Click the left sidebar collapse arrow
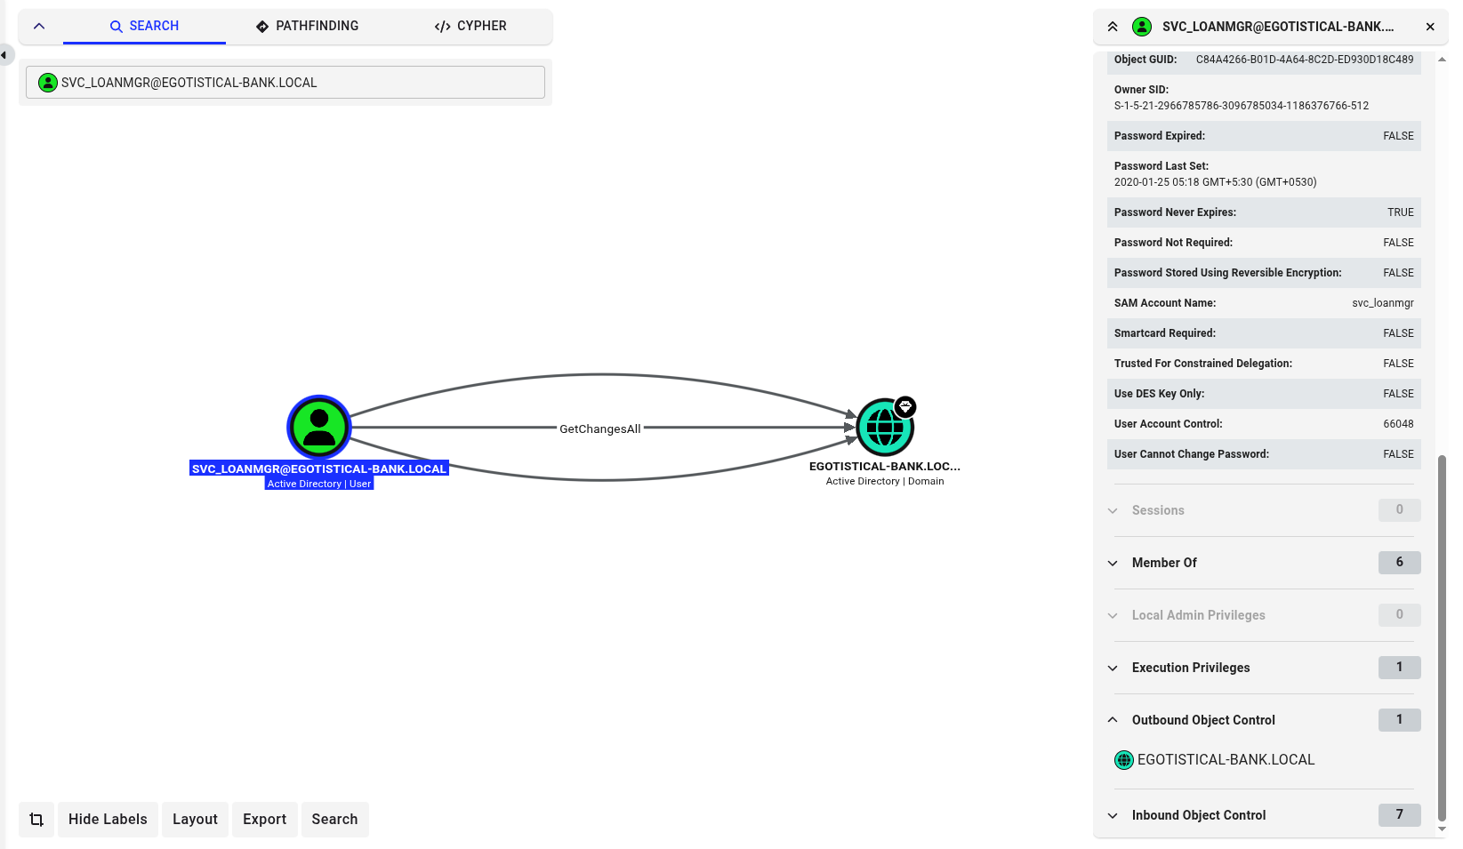This screenshot has width=1463, height=849. pos(4,55)
